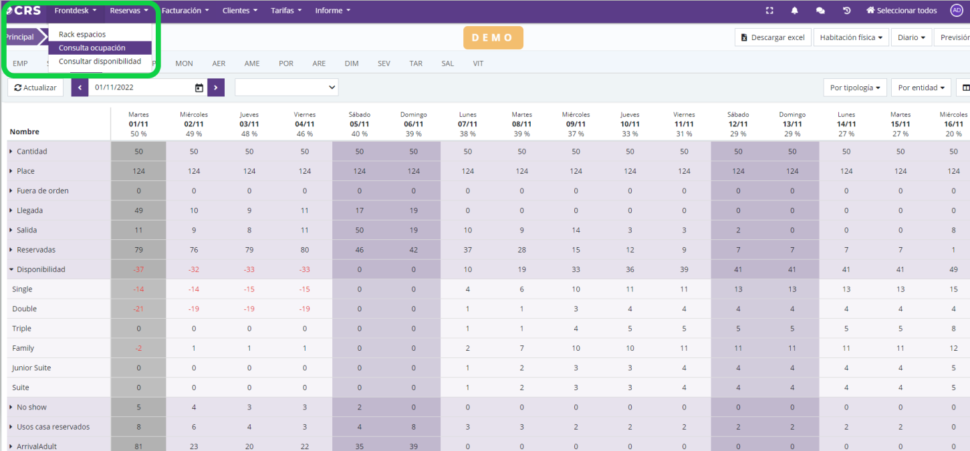
Task: Open the chat messages icon
Action: pyautogui.click(x=820, y=11)
